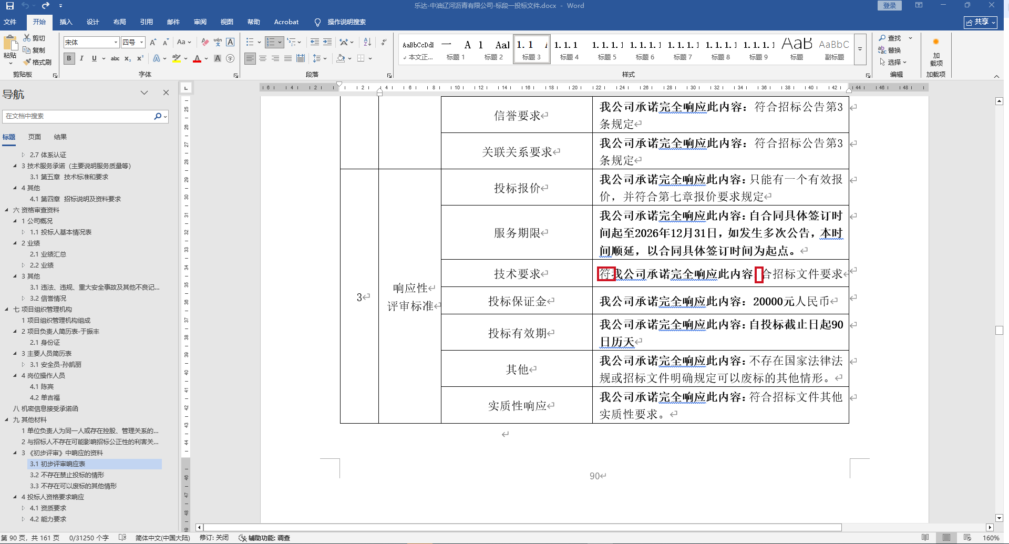
Task: Apply the yellow text highlight color
Action: tap(176, 58)
